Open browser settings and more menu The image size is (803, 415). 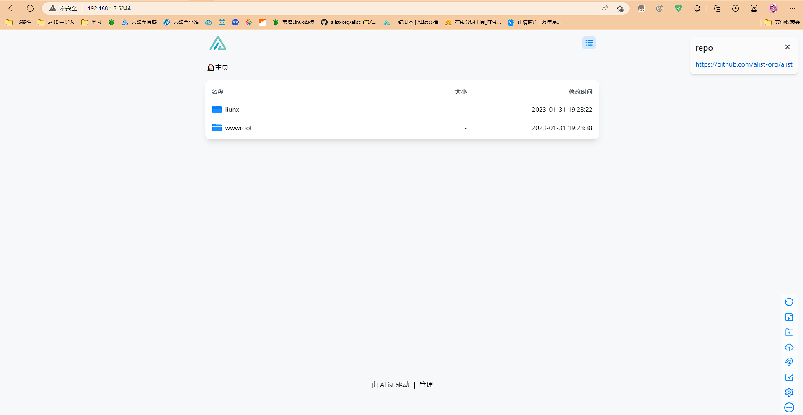pos(792,8)
